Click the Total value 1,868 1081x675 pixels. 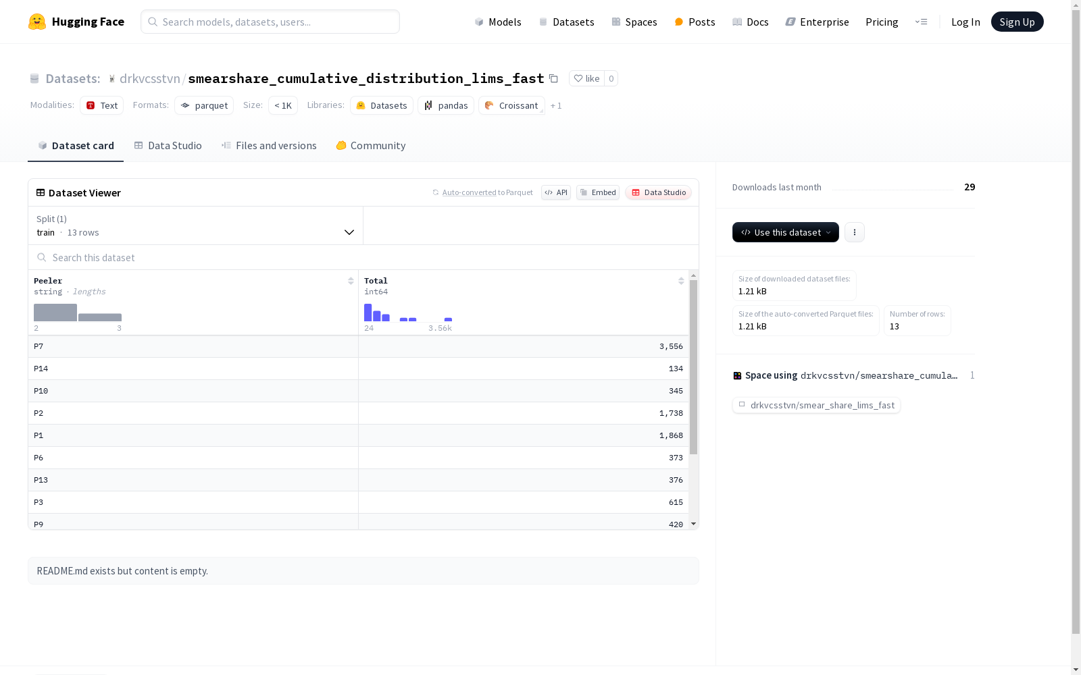click(671, 435)
